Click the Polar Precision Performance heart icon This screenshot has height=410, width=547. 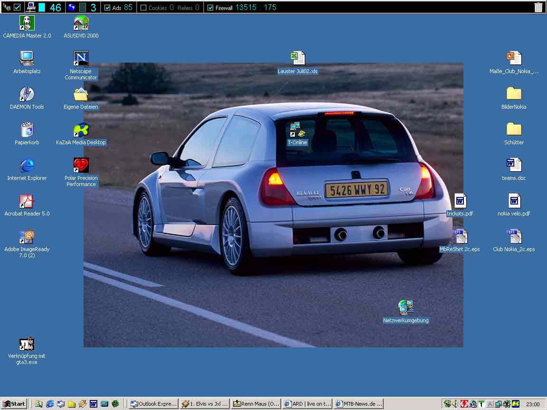tap(81, 166)
